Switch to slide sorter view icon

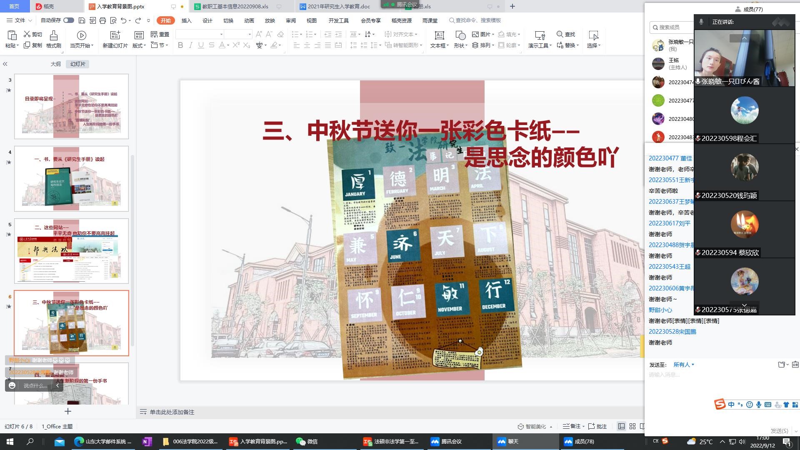click(632, 426)
